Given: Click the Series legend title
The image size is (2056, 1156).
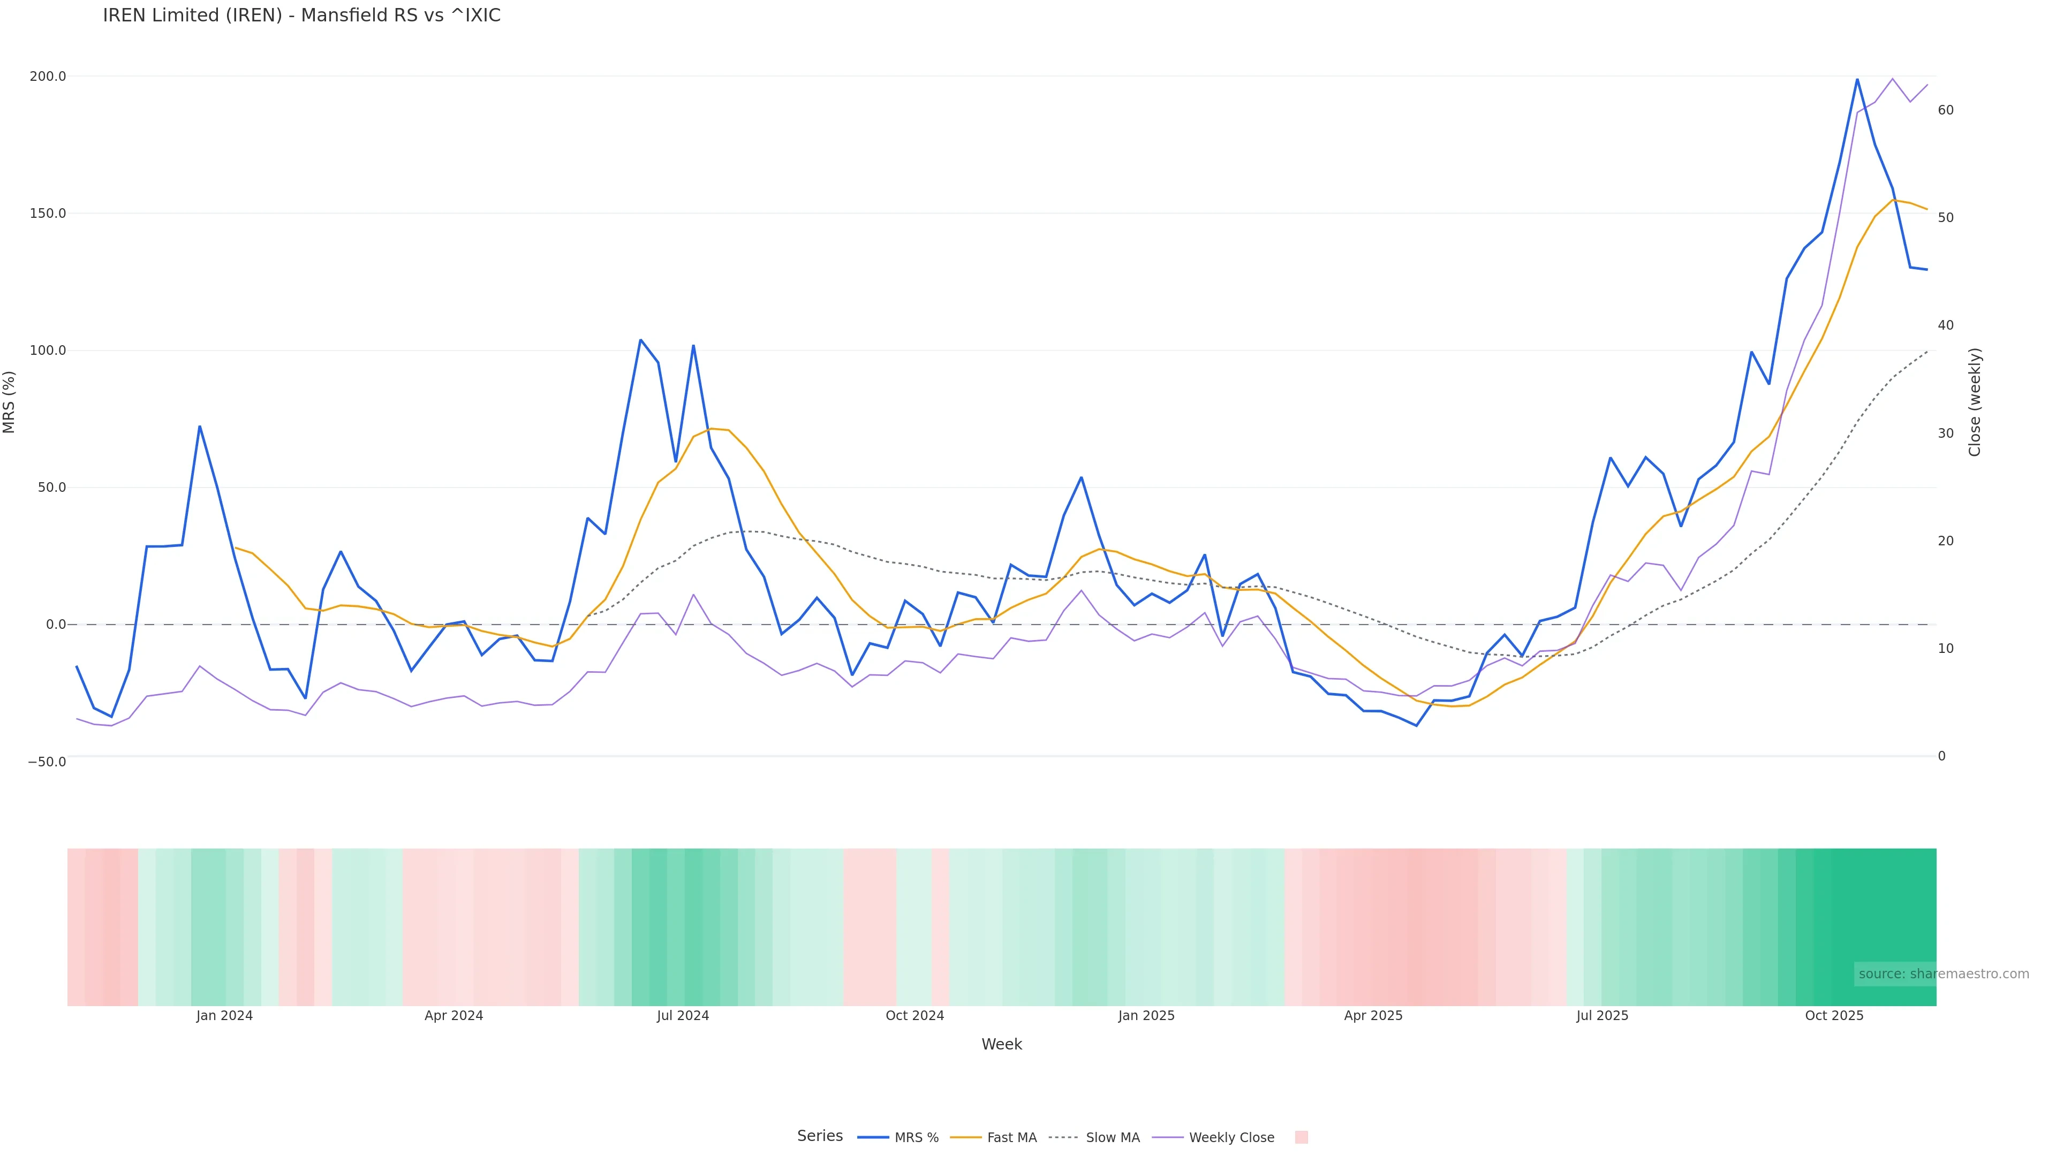Looking at the screenshot, I should click(x=820, y=1136).
